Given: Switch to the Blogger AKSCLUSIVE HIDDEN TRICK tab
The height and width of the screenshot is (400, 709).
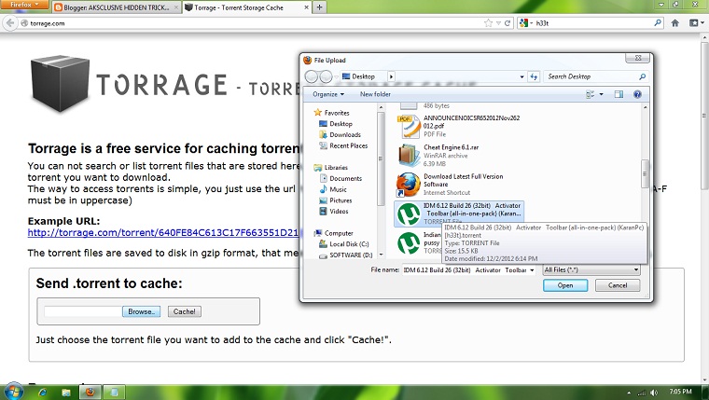Looking at the screenshot, I should 116,7.
